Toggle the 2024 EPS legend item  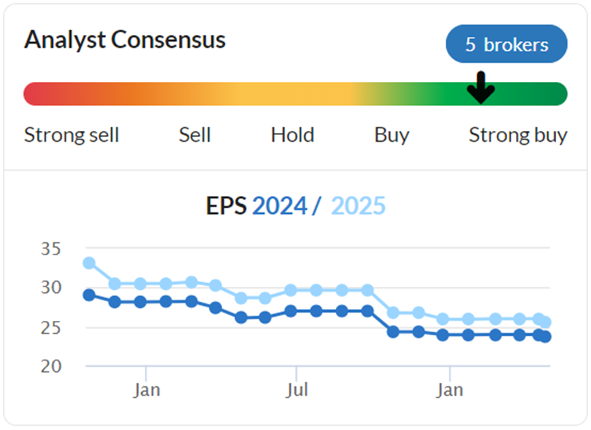[280, 205]
